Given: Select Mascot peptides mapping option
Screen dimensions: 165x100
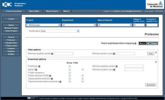Looking at the screenshot, I should tap(143, 43).
